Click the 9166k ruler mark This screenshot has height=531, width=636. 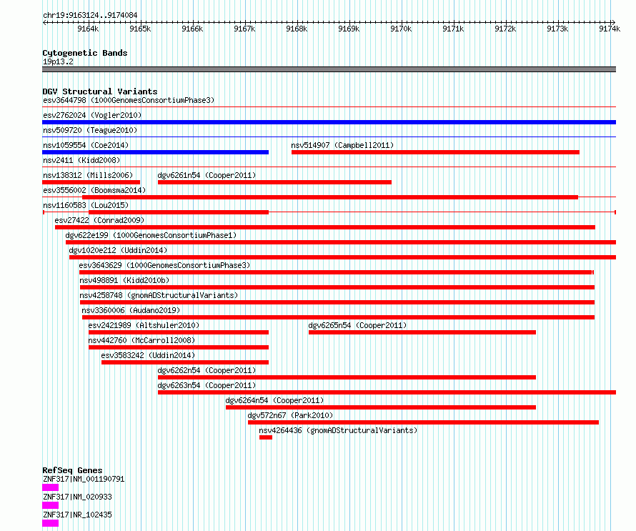tap(192, 29)
